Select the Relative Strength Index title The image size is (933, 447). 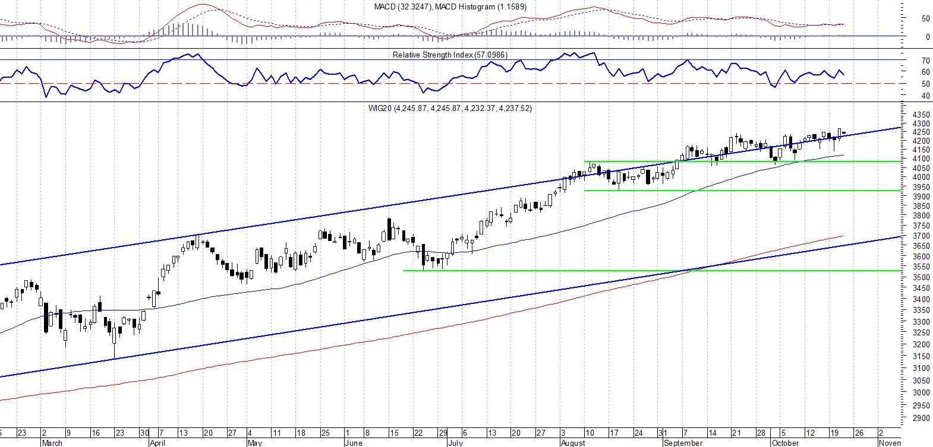[x=450, y=55]
